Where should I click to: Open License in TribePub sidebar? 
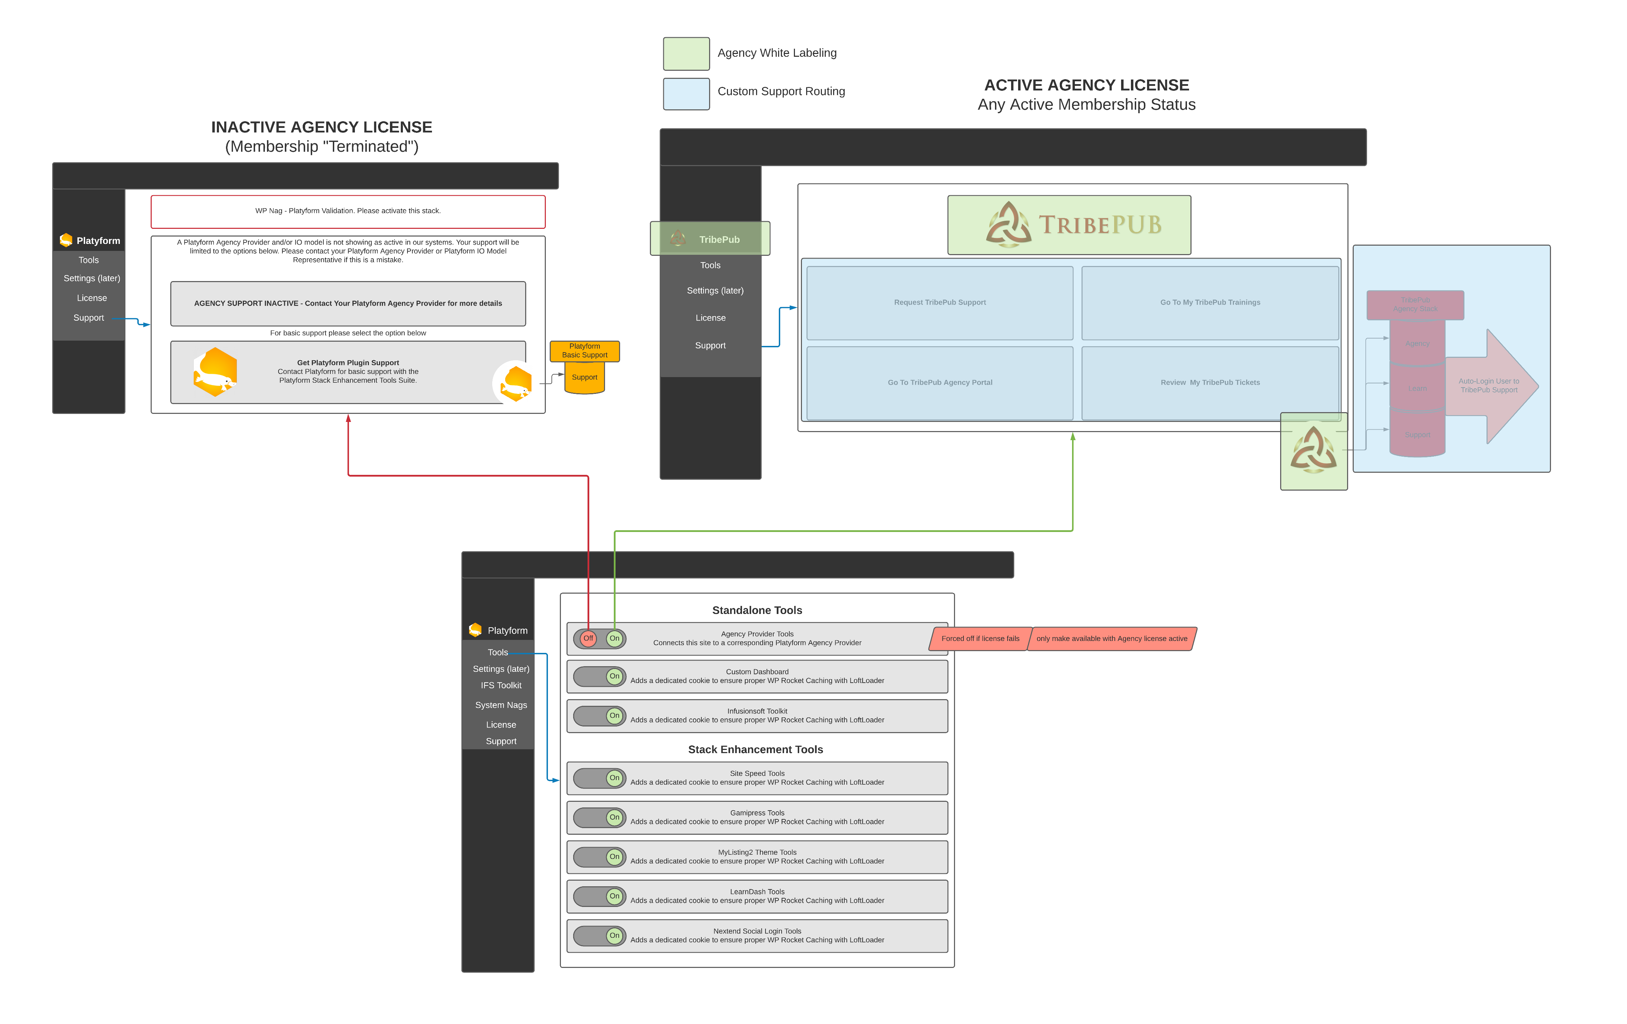pos(710,318)
